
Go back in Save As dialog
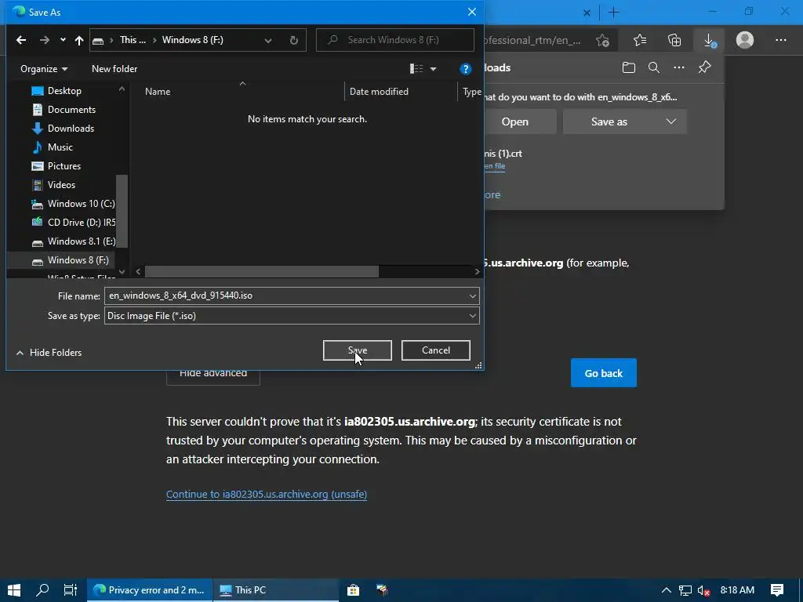pos(21,40)
